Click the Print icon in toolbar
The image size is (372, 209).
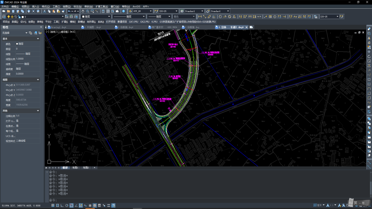click(29, 11)
